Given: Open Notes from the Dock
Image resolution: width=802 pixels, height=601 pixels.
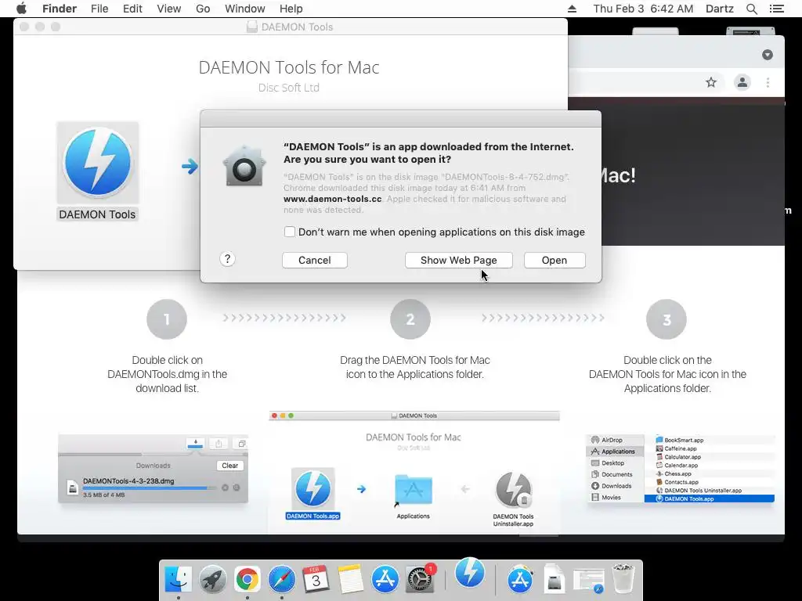Looking at the screenshot, I should pyautogui.click(x=350, y=580).
